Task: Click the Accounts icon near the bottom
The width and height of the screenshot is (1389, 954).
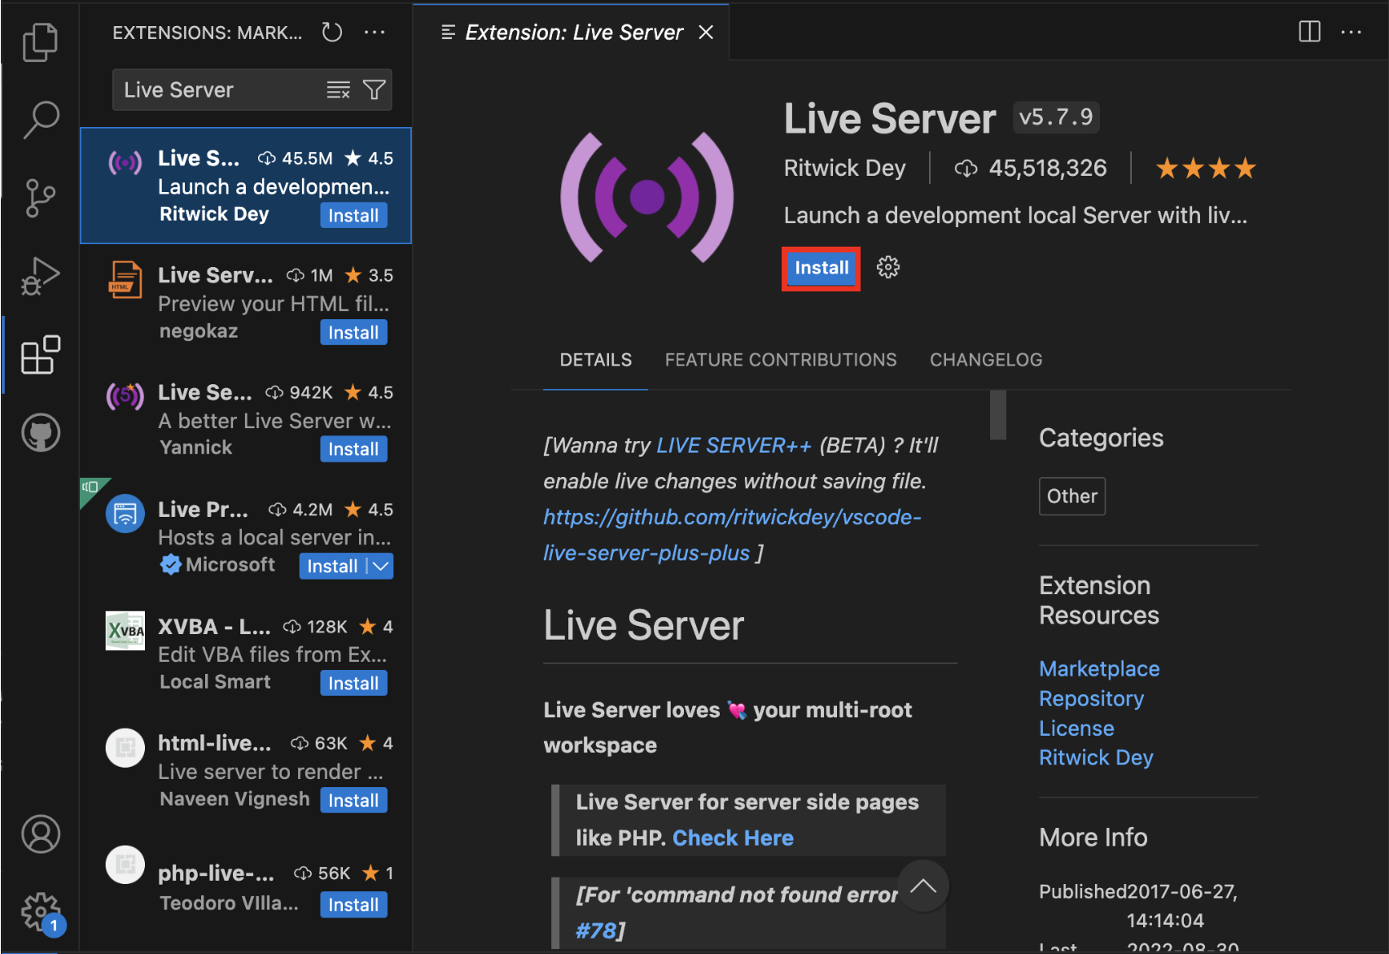Action: (40, 834)
